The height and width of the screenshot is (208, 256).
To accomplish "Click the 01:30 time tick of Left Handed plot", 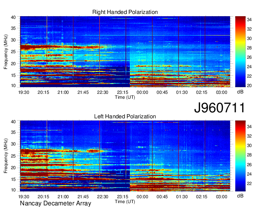I will coord(182,197).
